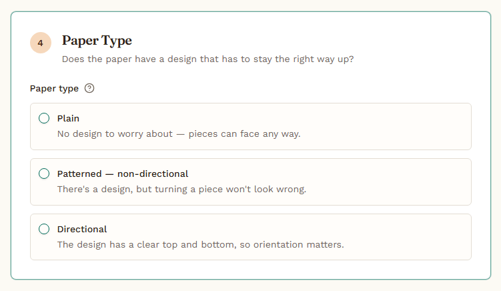
Task: Click "There's a design, but turning" description text
Action: (122, 189)
